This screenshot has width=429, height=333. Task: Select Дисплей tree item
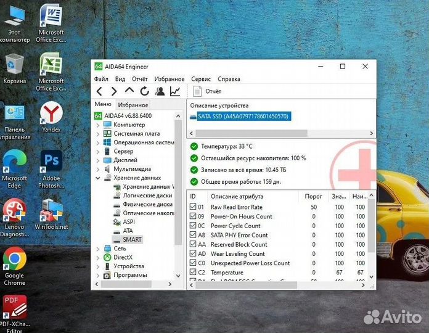coord(125,160)
